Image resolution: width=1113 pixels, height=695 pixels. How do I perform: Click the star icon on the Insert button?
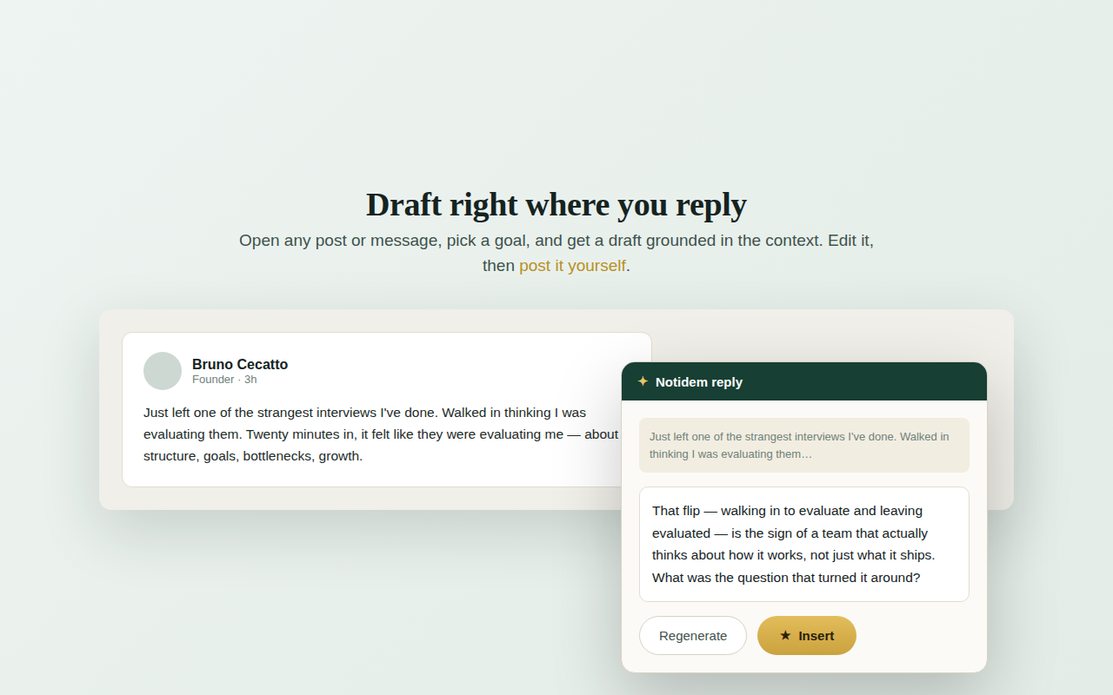(x=785, y=635)
